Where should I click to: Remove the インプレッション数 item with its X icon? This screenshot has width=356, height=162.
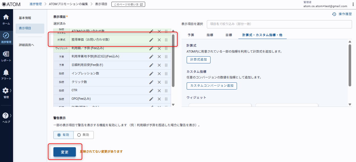point(159,74)
